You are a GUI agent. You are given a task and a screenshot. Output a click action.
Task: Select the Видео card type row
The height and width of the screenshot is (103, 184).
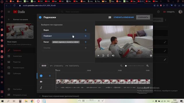click(x=66, y=30)
